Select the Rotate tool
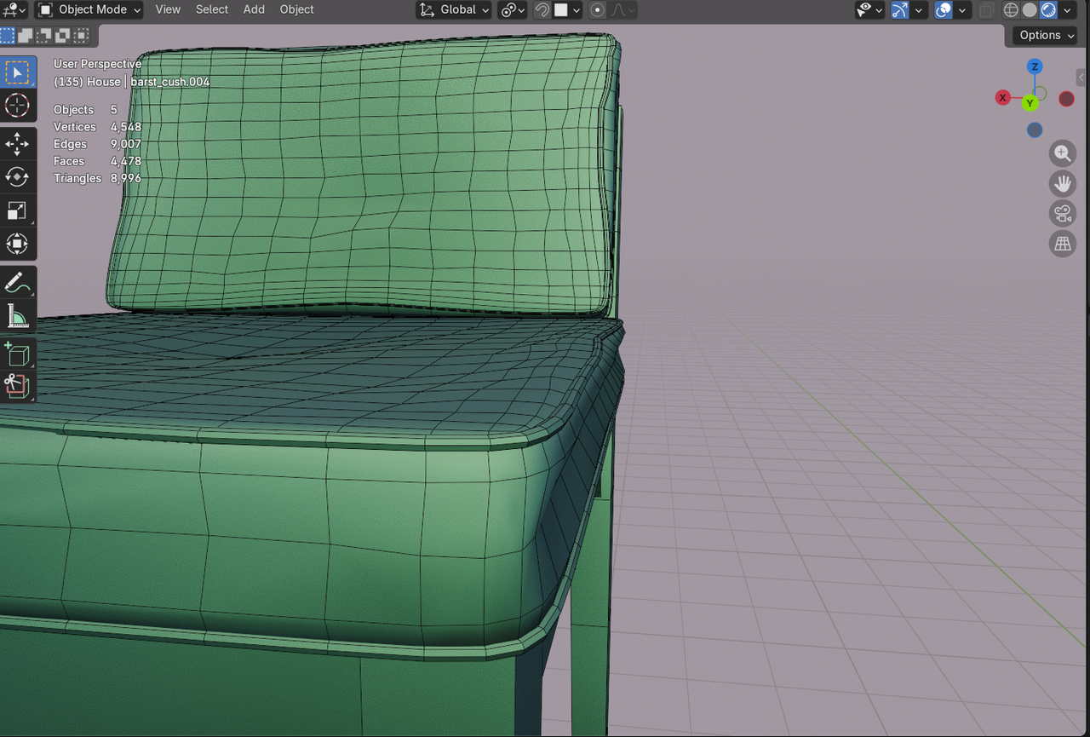The image size is (1090, 737). [x=17, y=177]
